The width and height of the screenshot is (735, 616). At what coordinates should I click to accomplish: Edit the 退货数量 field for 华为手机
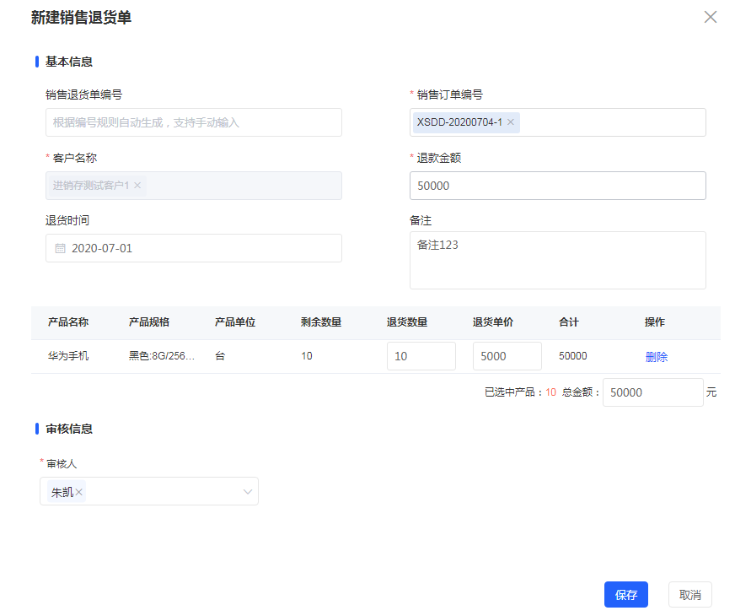(421, 356)
